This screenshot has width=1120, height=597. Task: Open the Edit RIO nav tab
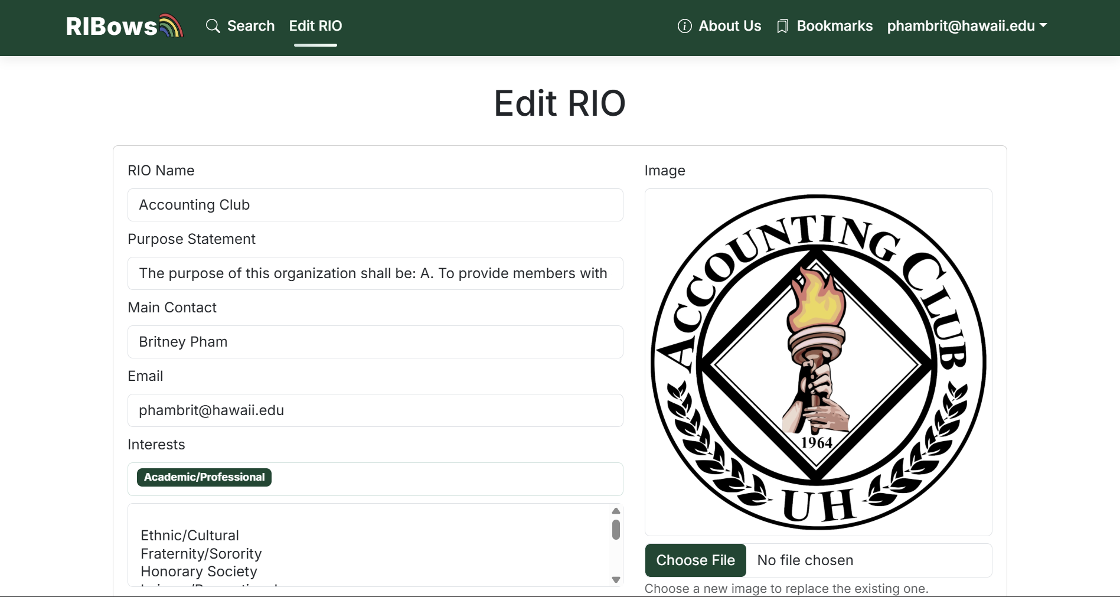click(315, 26)
